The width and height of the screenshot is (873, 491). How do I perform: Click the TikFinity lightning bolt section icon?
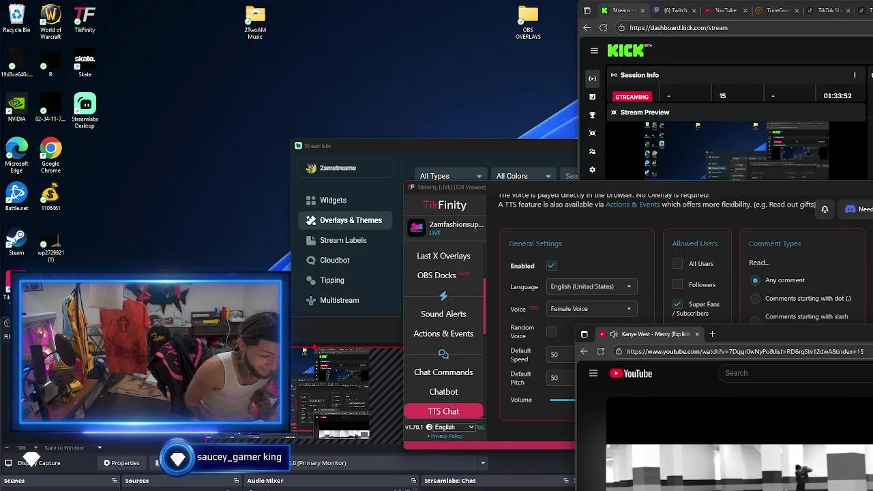(443, 295)
